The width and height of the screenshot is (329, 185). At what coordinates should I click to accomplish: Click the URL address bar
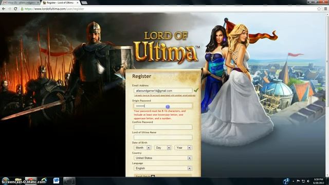tap(168, 9)
